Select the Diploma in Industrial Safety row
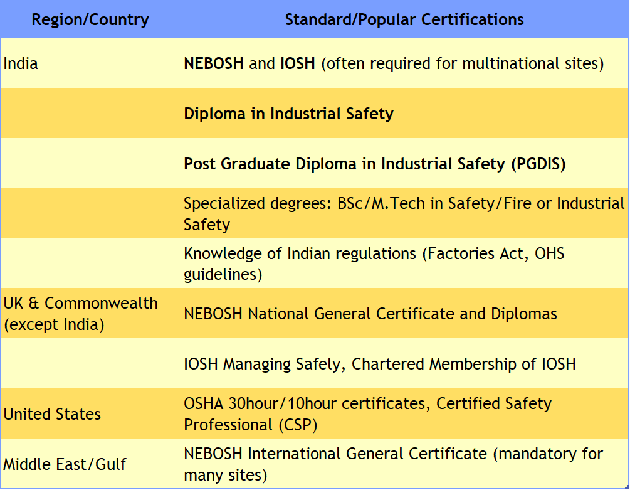This screenshot has width=630, height=490. 288,114
